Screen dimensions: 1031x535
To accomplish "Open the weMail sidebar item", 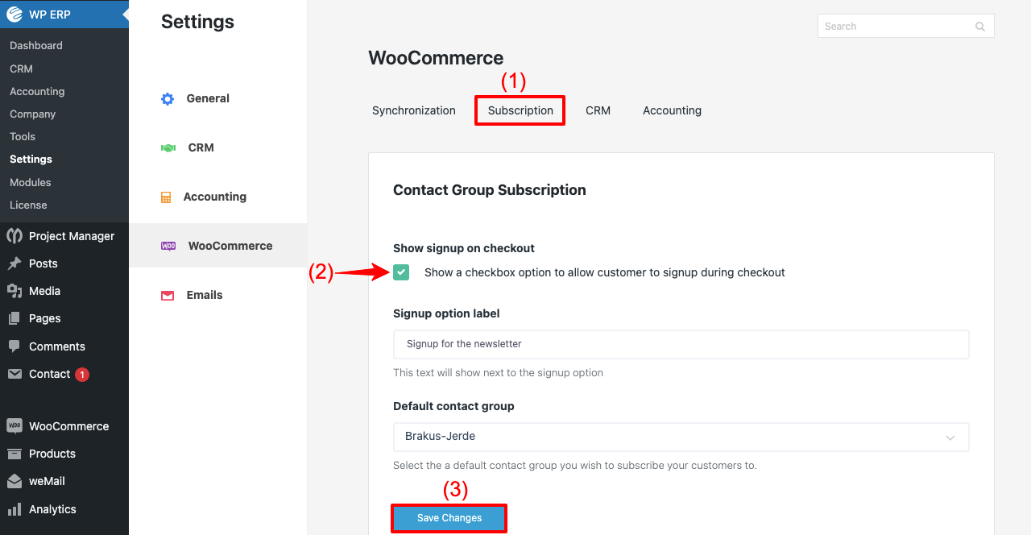I will pyautogui.click(x=45, y=481).
